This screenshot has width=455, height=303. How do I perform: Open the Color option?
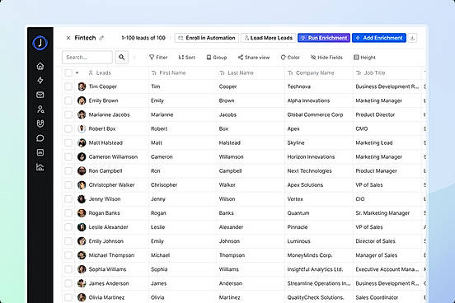pyautogui.click(x=290, y=58)
